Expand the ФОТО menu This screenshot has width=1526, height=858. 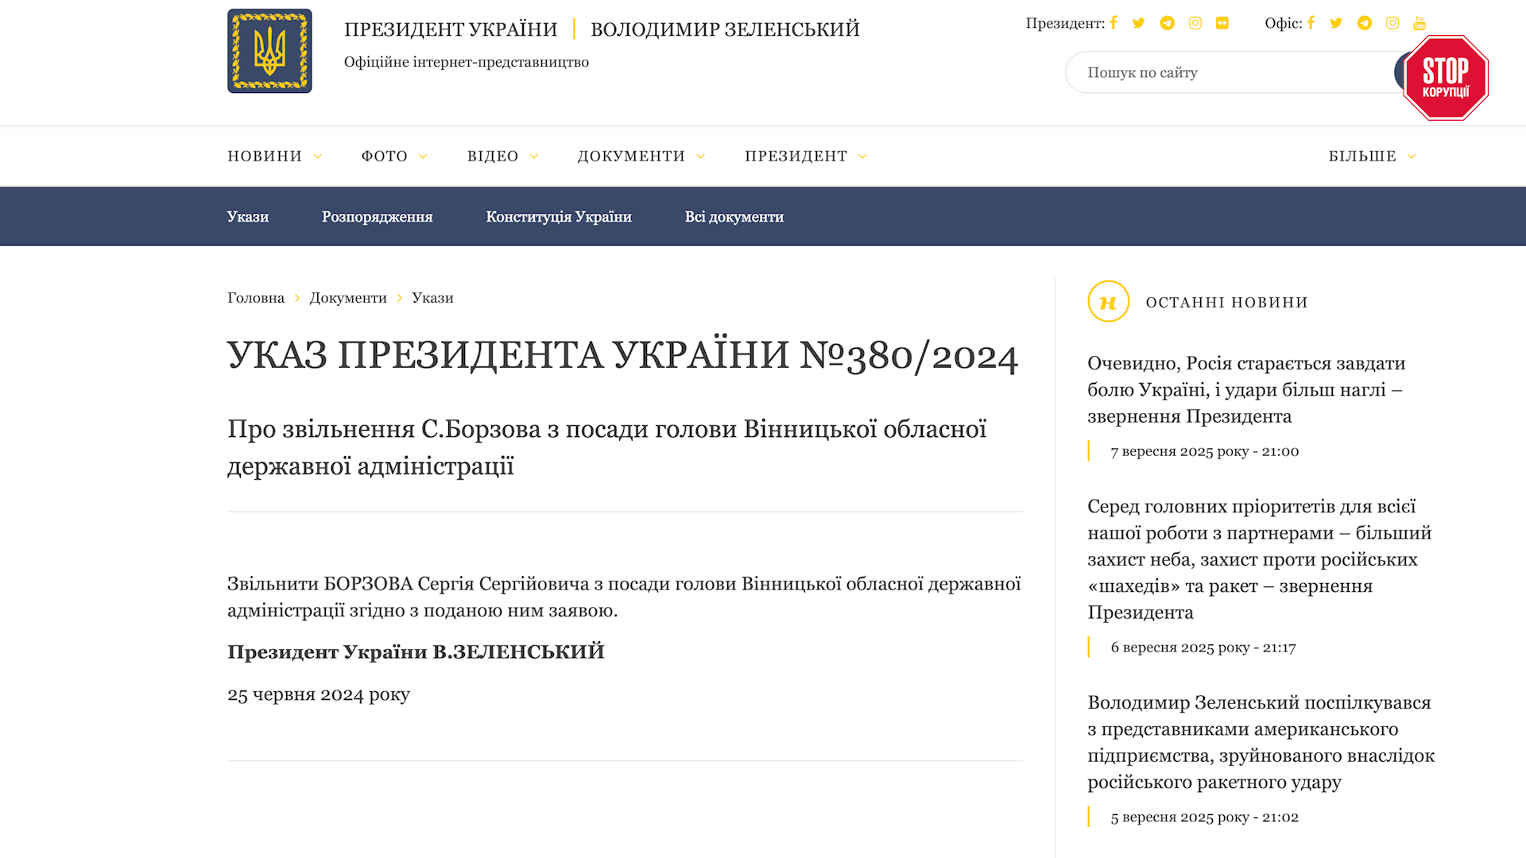[x=394, y=157]
